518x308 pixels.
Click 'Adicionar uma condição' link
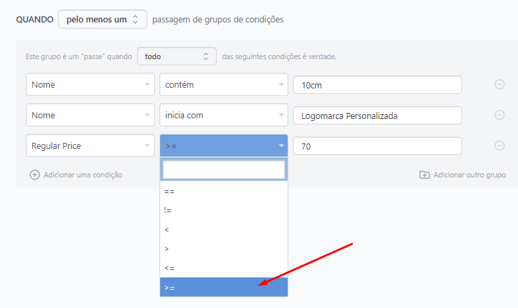tap(82, 175)
